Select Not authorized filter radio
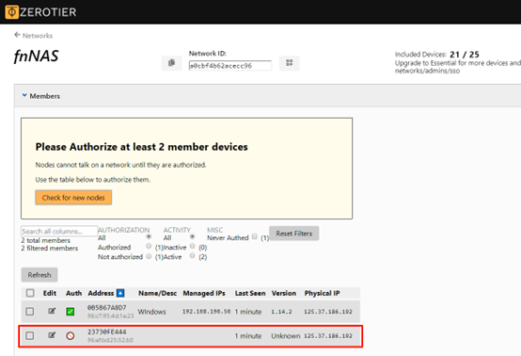521x356 pixels. (149, 256)
